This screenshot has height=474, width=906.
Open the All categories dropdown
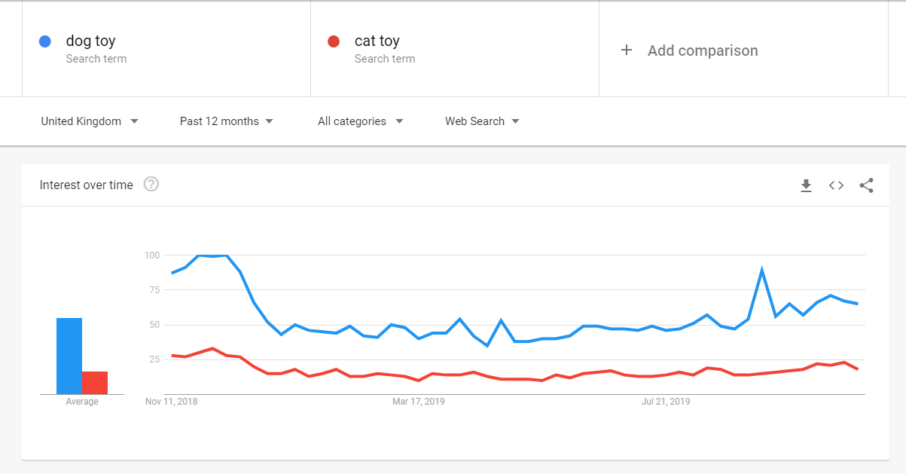coord(360,121)
